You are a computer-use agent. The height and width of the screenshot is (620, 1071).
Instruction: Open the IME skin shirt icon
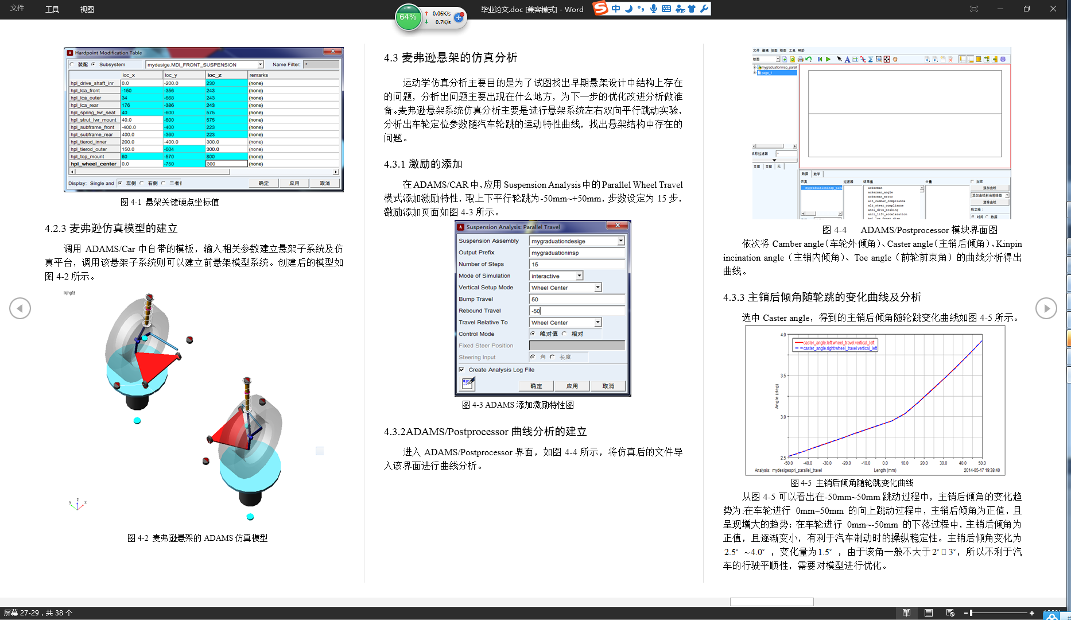tap(692, 9)
